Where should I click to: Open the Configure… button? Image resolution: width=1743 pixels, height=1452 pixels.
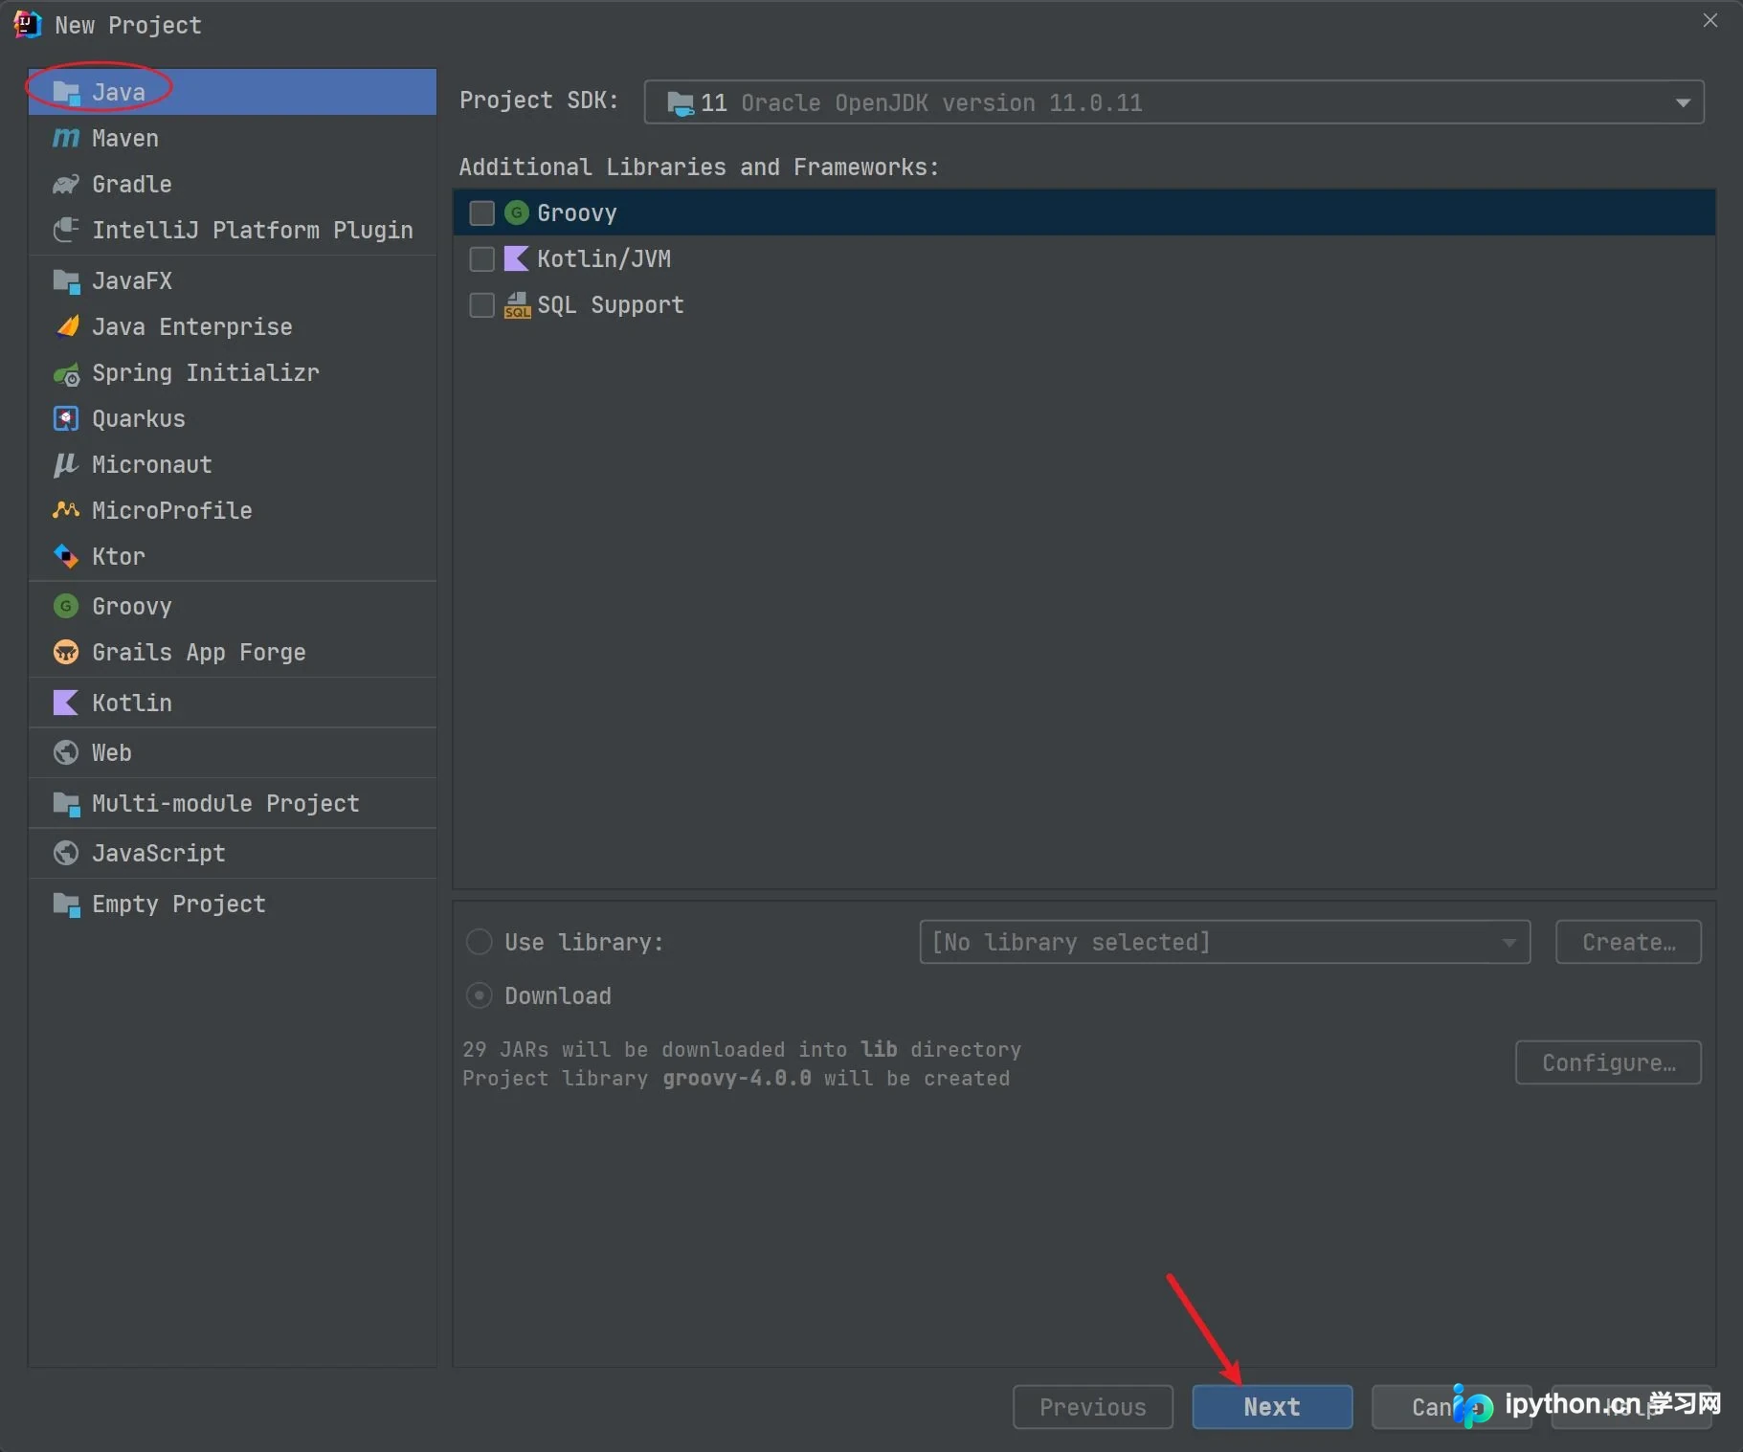pyautogui.click(x=1608, y=1062)
